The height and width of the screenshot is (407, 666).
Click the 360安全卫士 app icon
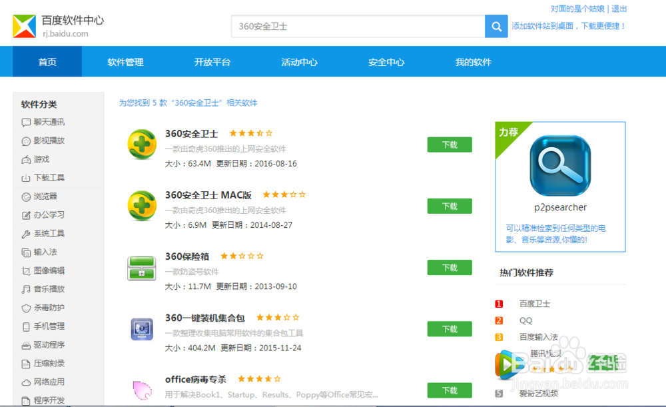click(142, 145)
